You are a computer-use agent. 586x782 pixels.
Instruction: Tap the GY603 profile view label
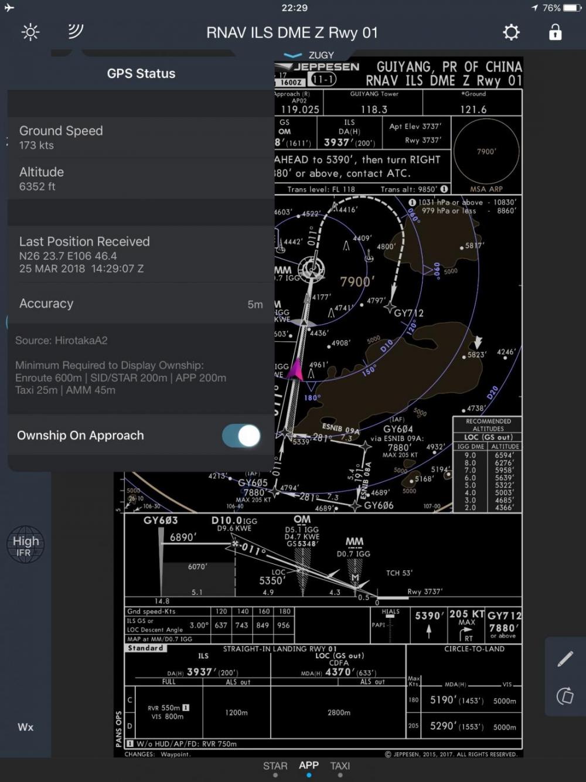(161, 520)
